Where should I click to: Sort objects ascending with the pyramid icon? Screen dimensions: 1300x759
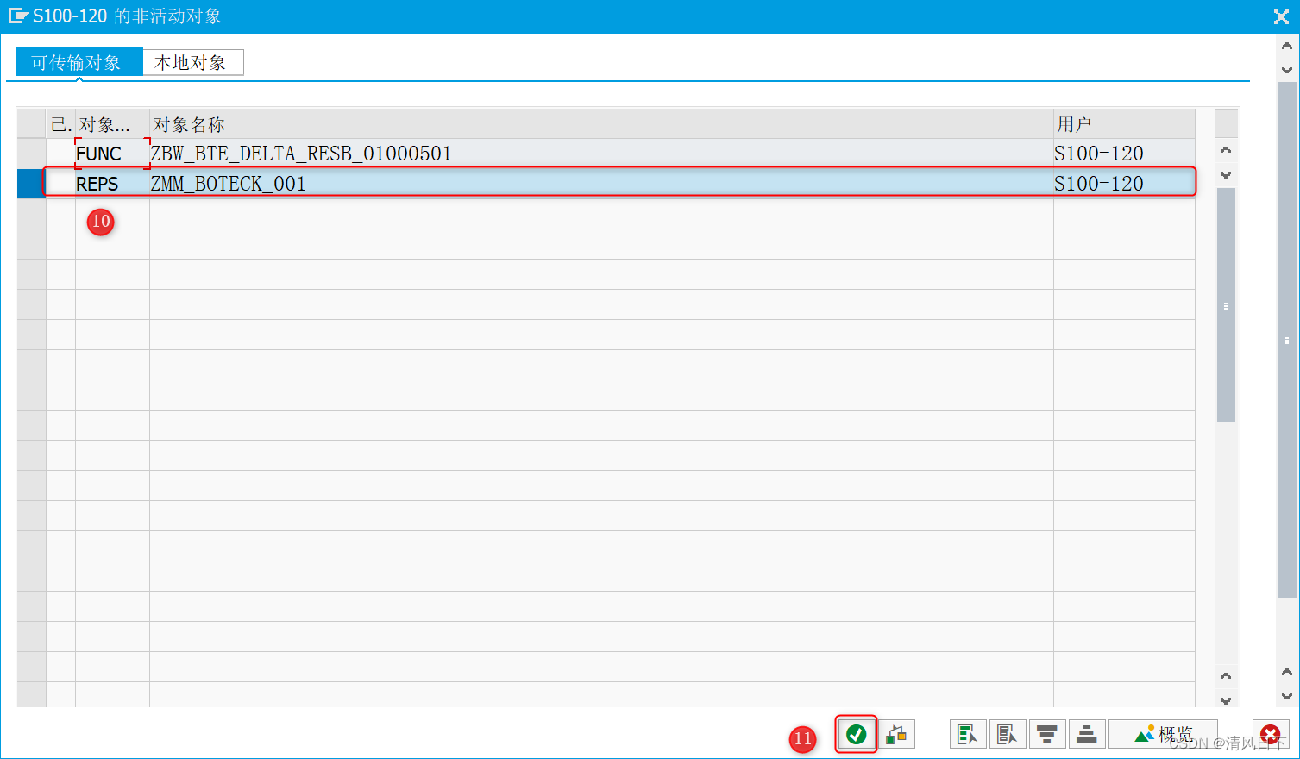(1087, 734)
